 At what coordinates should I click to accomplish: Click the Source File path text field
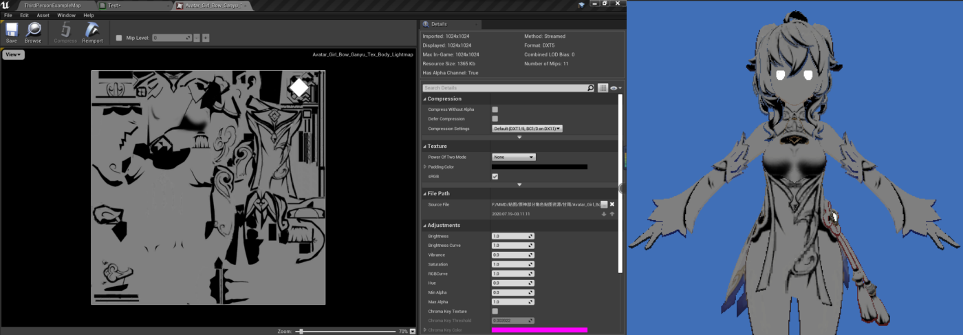coord(545,204)
